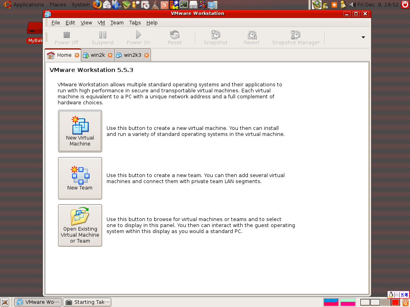Create a New Virtual Machine
This screenshot has height=307, width=410.
[80, 131]
